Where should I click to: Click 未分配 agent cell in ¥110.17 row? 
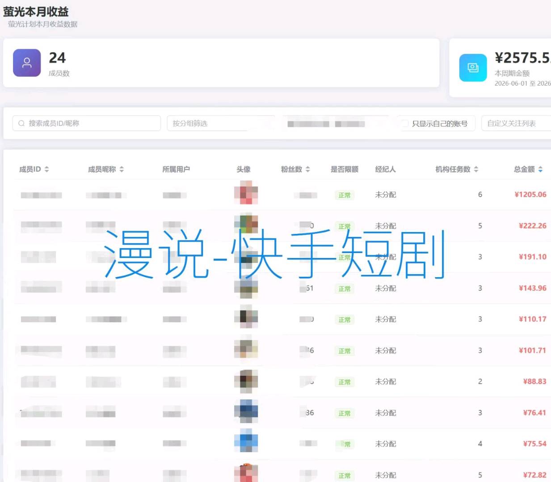pos(386,319)
